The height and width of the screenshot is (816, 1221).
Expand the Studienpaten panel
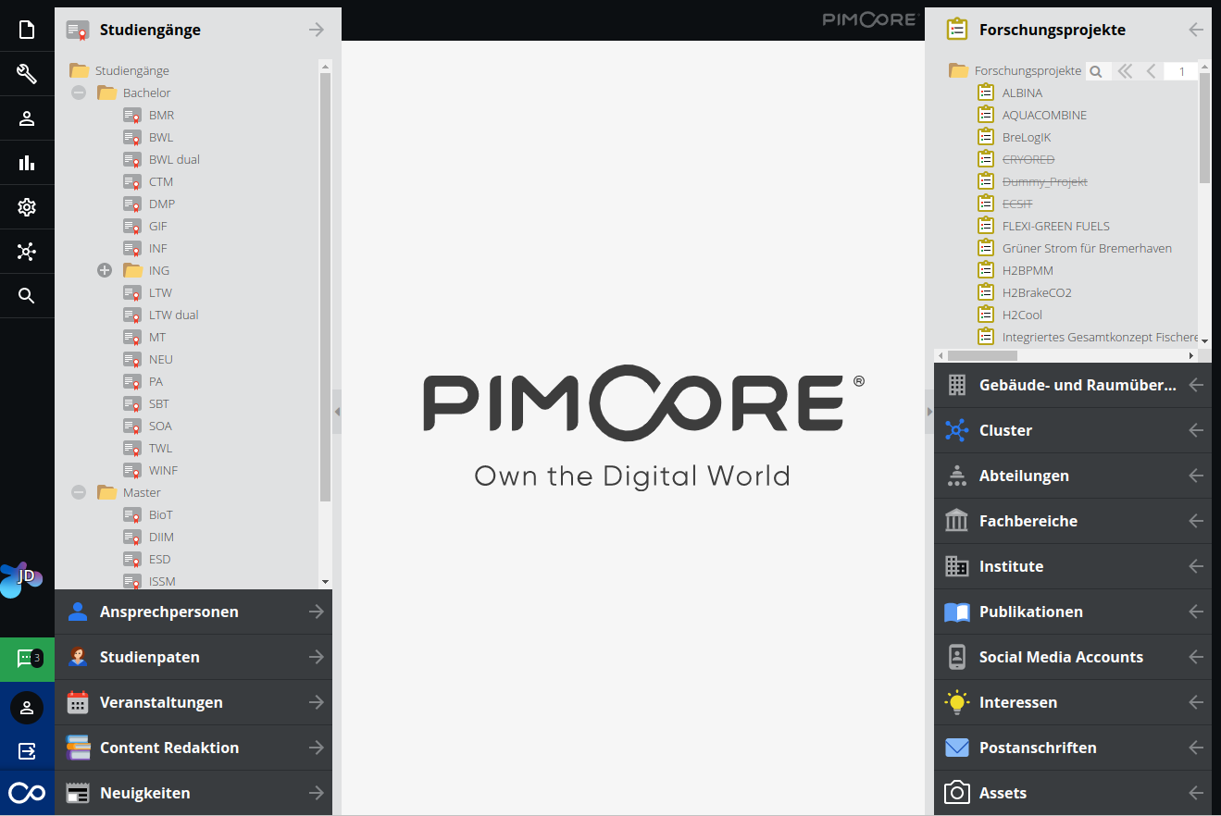[x=193, y=657]
